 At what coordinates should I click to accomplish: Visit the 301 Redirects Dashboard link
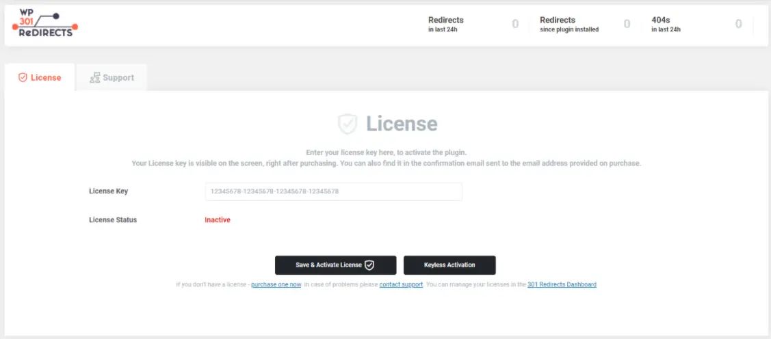click(x=562, y=284)
